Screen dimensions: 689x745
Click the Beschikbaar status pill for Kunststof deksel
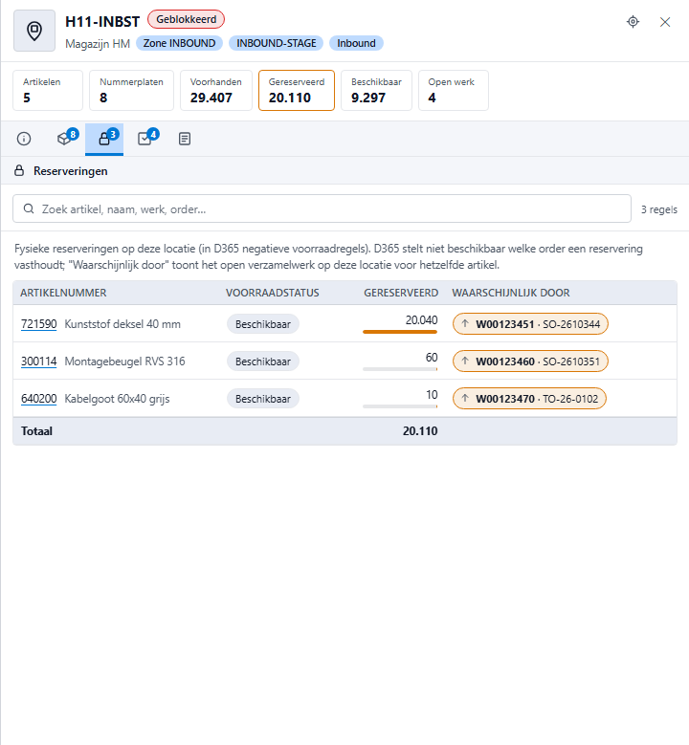pyautogui.click(x=263, y=324)
